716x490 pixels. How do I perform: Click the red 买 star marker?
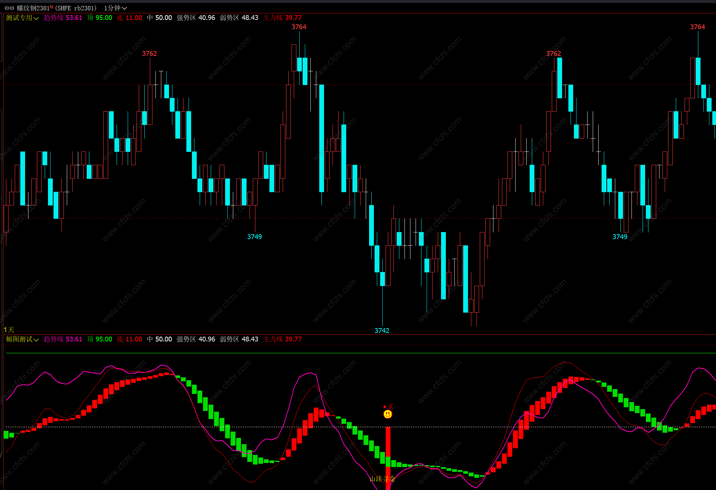click(x=388, y=406)
